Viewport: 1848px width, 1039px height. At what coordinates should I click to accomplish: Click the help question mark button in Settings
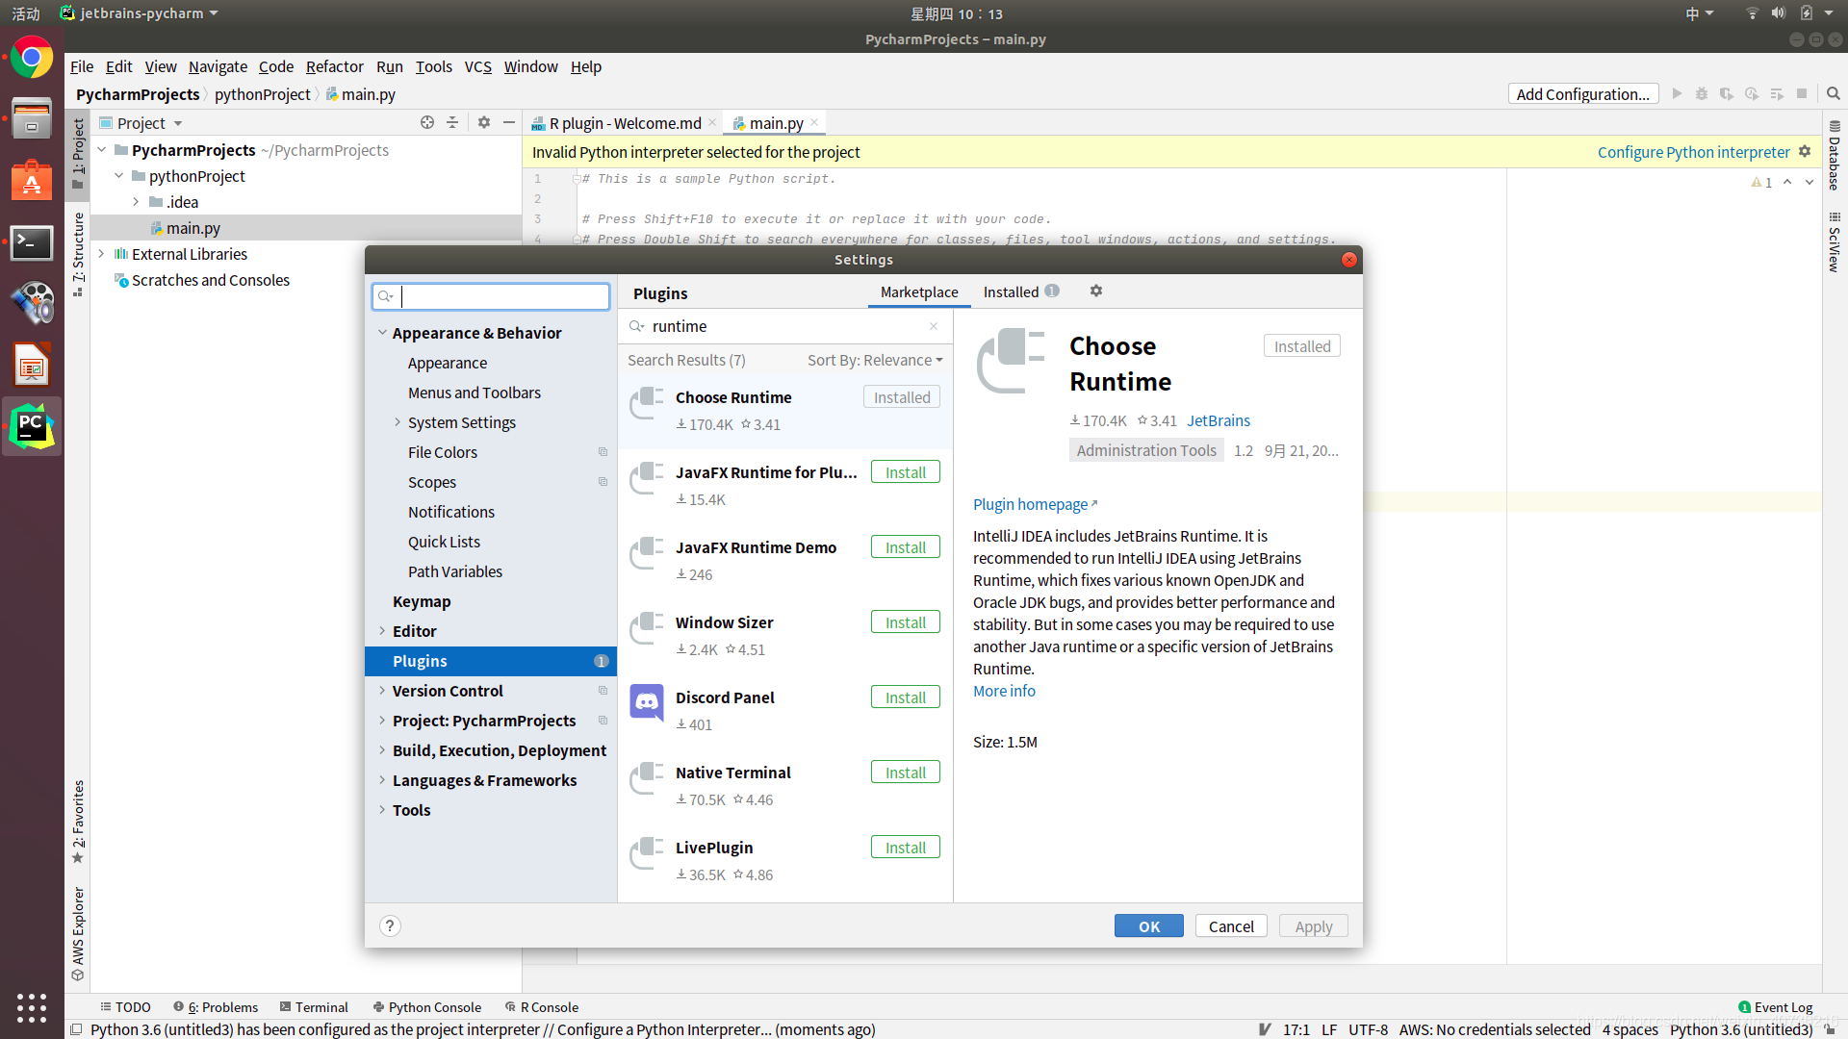click(x=390, y=925)
